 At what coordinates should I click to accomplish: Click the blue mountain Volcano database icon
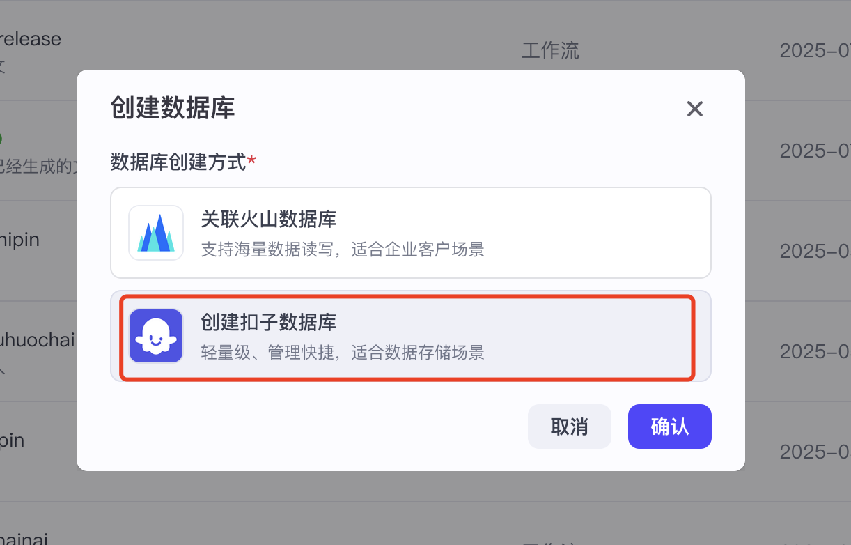pos(156,233)
